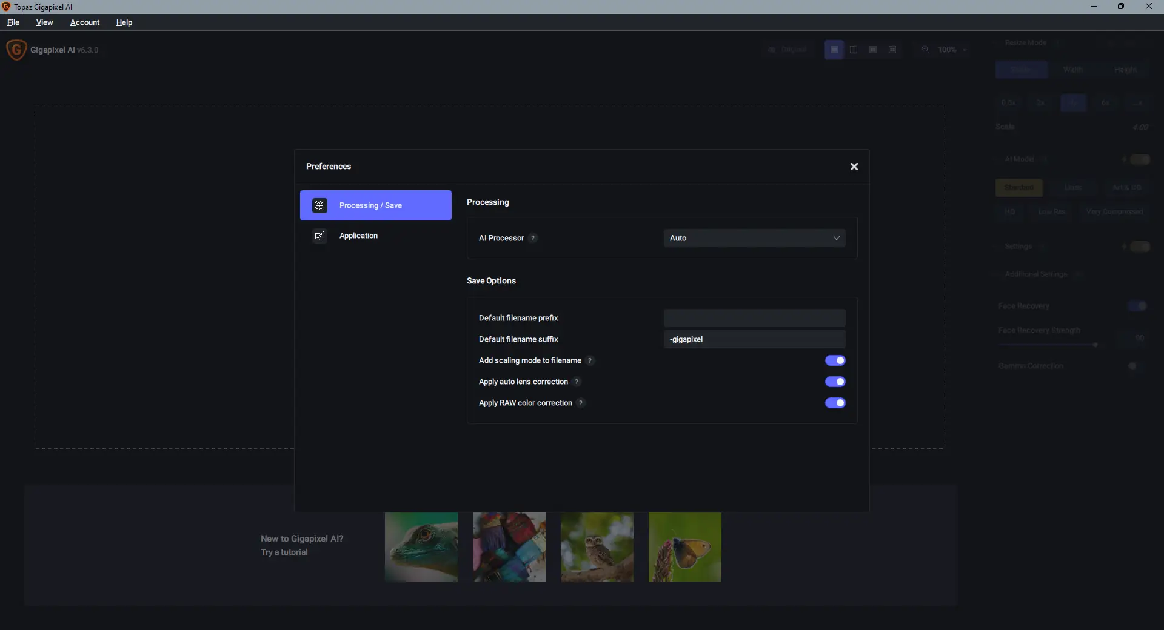Choose the 0.5x scale preset
1164x630 pixels.
(1009, 103)
